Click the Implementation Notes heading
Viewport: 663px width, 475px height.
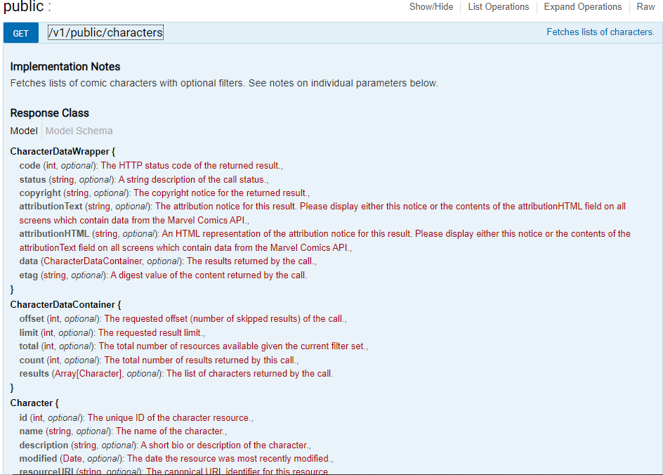[65, 67]
